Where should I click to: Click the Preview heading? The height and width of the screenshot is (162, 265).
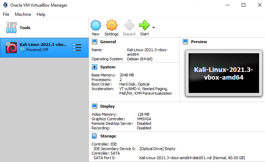pyautogui.click(x=199, y=42)
